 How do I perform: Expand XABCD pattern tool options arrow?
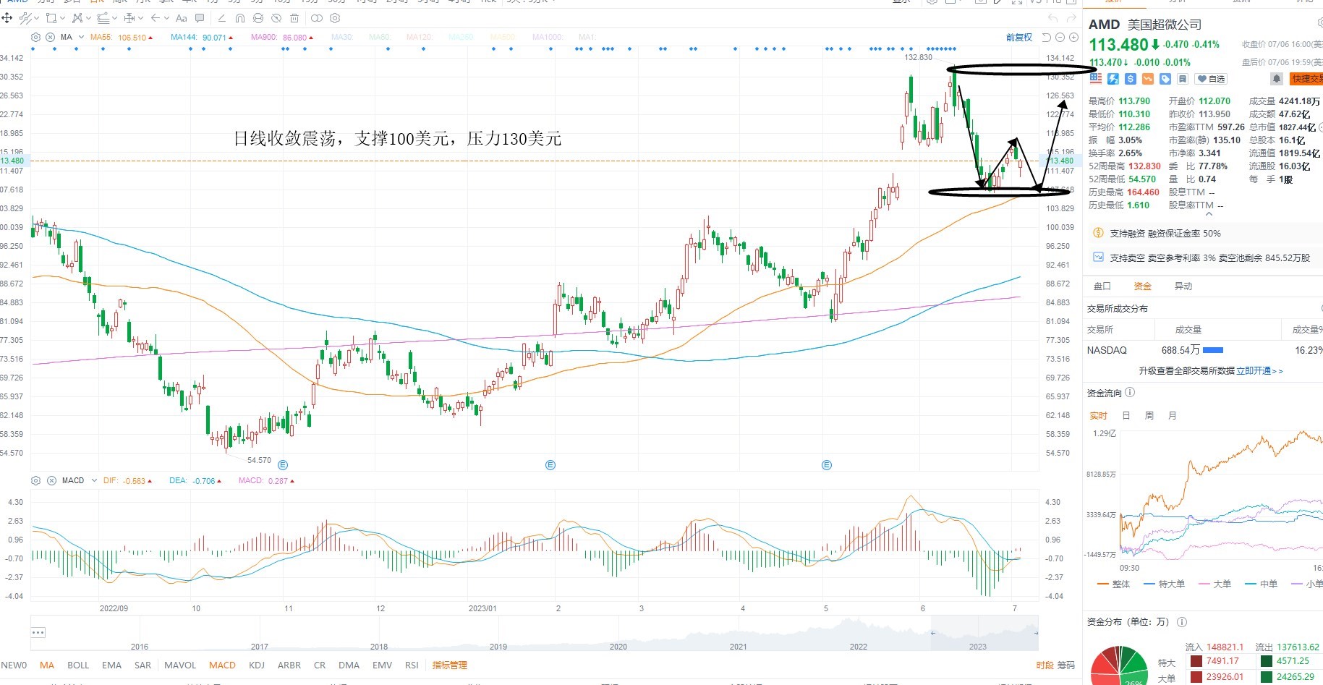tap(88, 18)
